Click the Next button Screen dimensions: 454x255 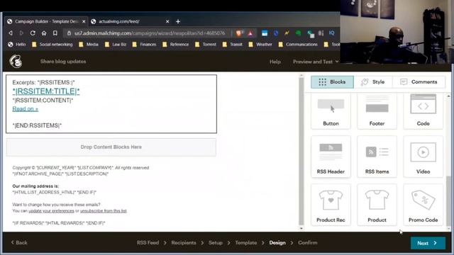pyautogui.click(x=428, y=243)
